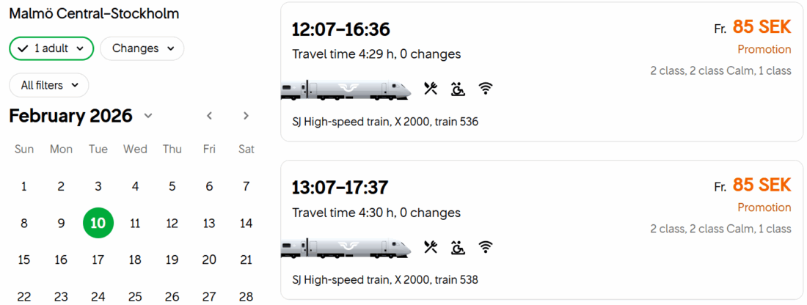Click Wi-Fi icon on train 536
The height and width of the screenshot is (305, 807).
[485, 89]
